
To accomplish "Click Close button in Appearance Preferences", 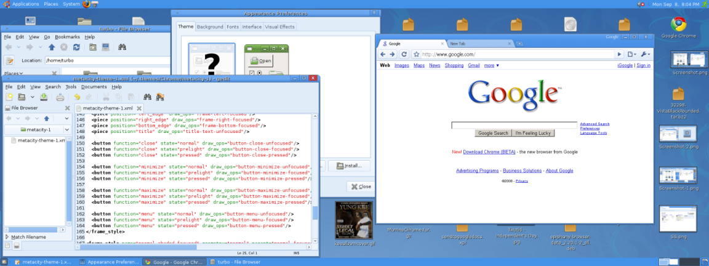I will [361, 187].
